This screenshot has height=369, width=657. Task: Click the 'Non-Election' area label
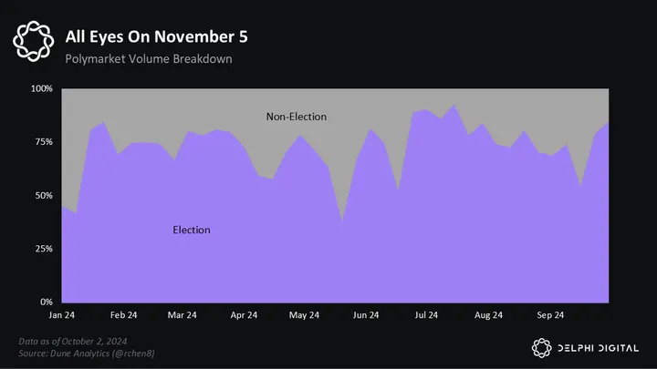pos(296,117)
